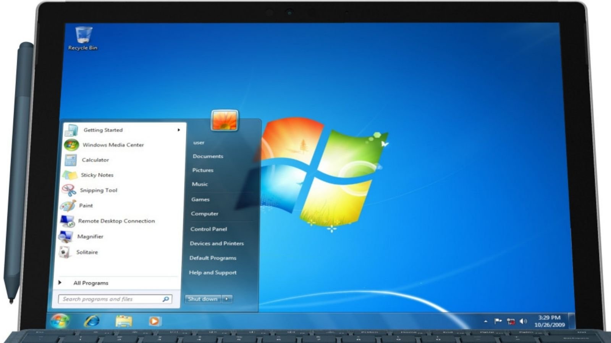Image resolution: width=611 pixels, height=343 pixels.
Task: Open Help and Support
Action: tap(213, 272)
